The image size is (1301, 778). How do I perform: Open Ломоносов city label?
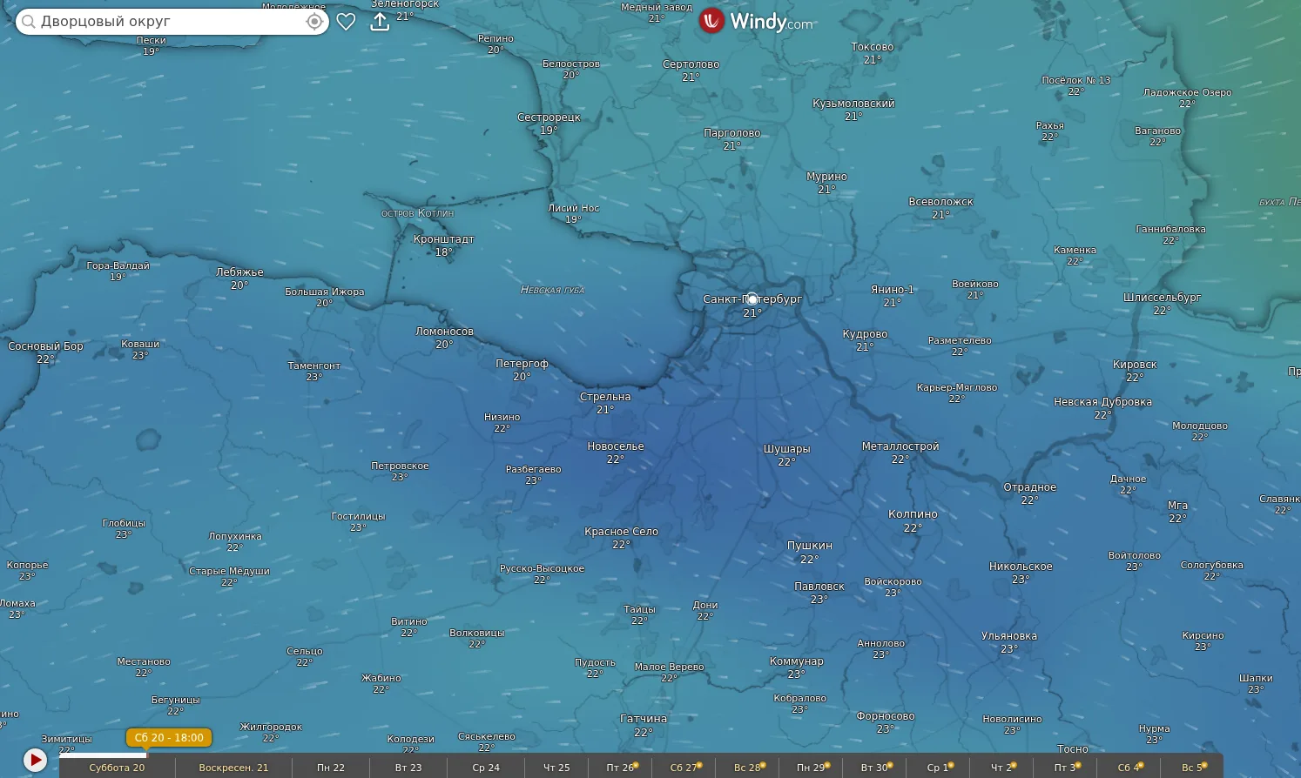444,332
